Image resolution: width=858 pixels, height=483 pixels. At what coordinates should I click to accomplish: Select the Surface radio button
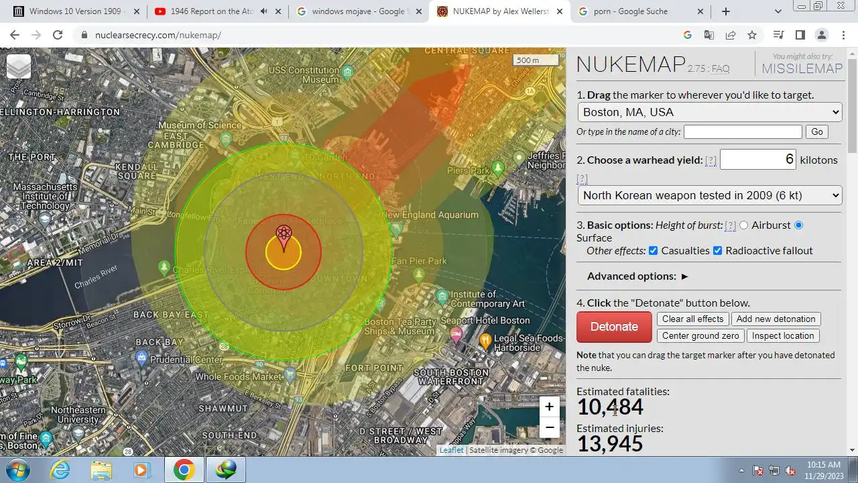798,225
